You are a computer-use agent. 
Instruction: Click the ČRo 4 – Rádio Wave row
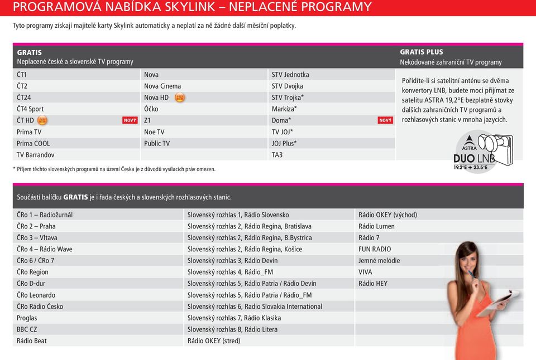click(x=98, y=249)
